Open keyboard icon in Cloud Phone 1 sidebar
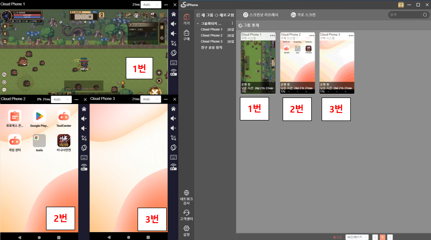Screen dimensions: 431x240 coord(173,63)
